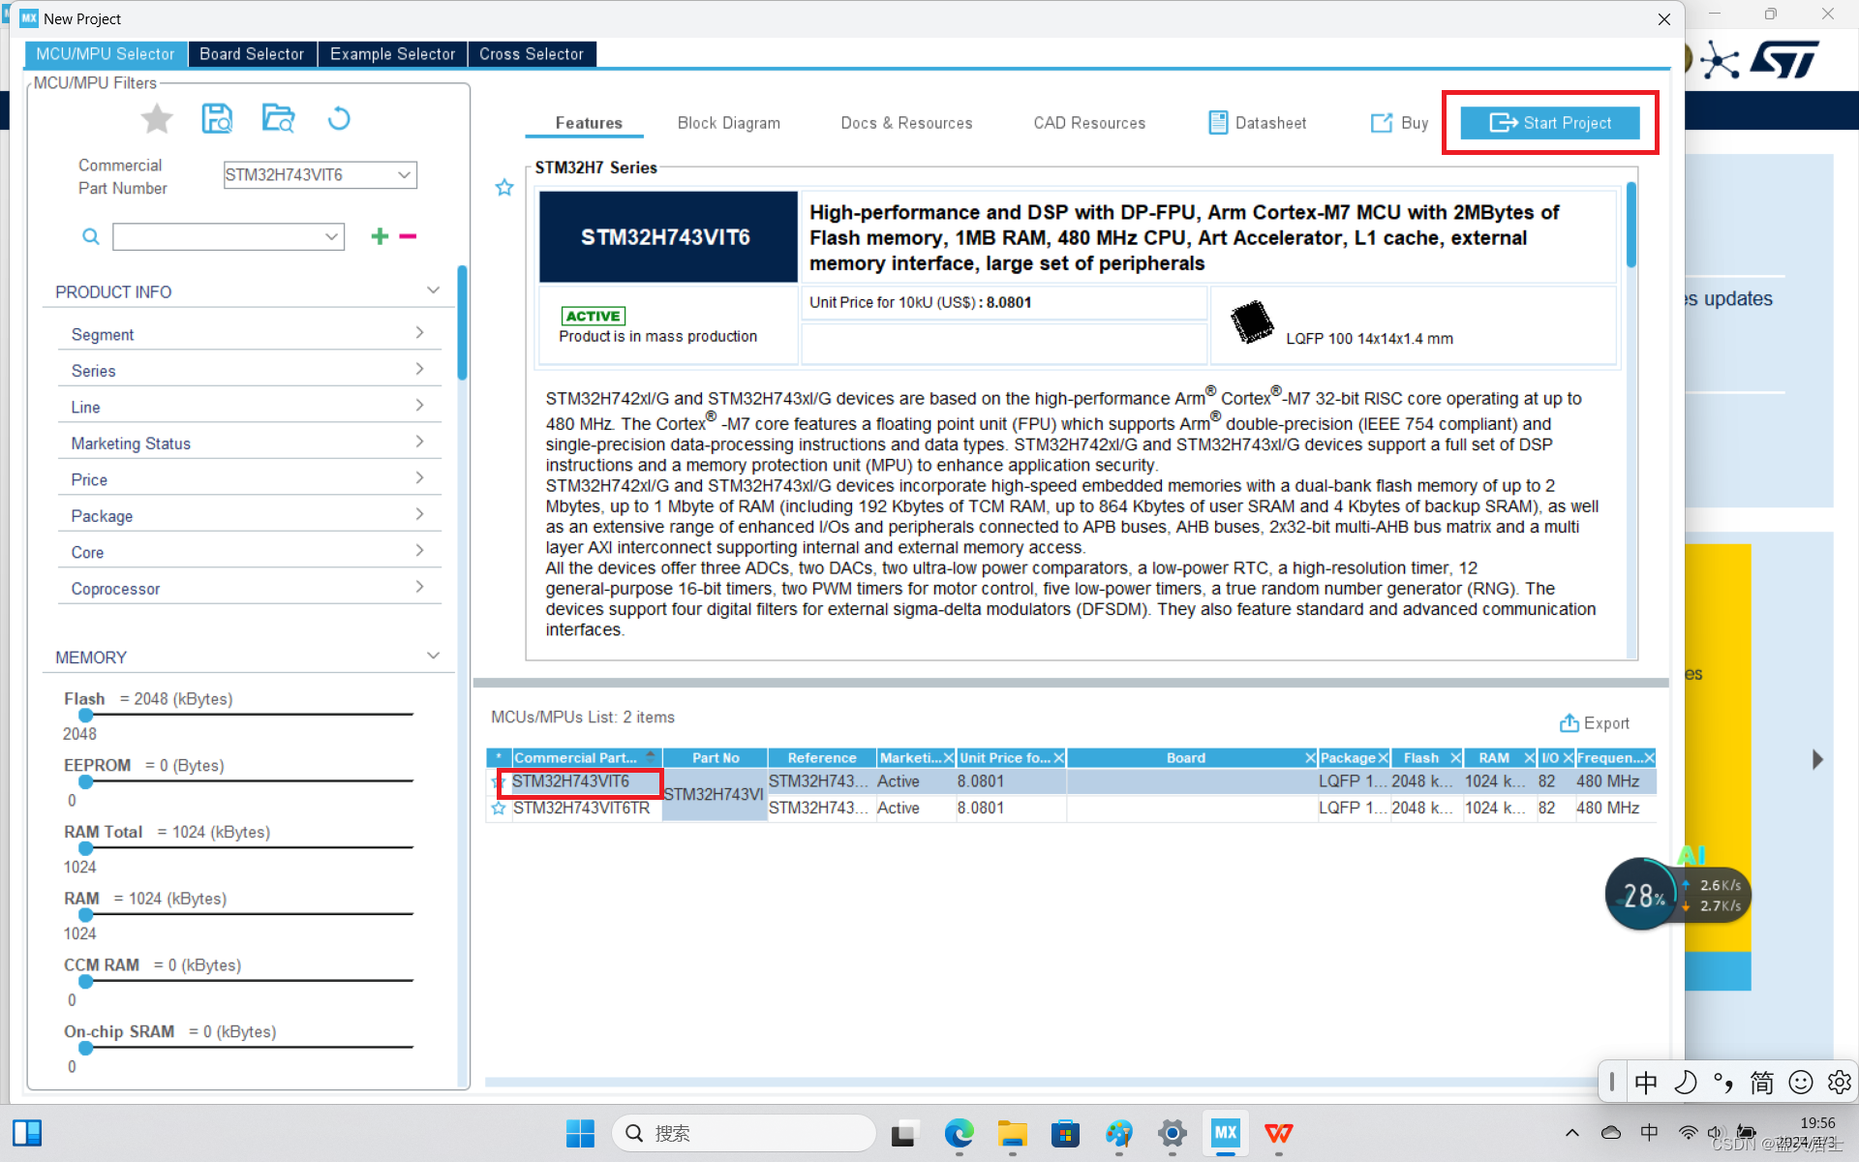The height and width of the screenshot is (1162, 1859).
Task: Open the Datasheet document icon
Action: point(1217,123)
